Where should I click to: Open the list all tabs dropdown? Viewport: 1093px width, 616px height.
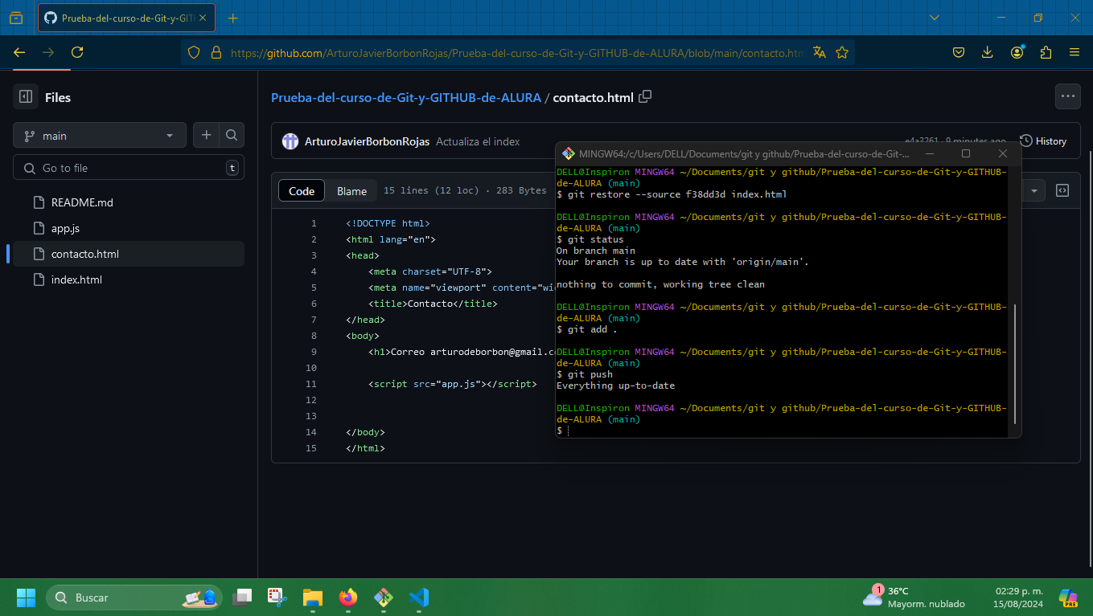pos(934,18)
